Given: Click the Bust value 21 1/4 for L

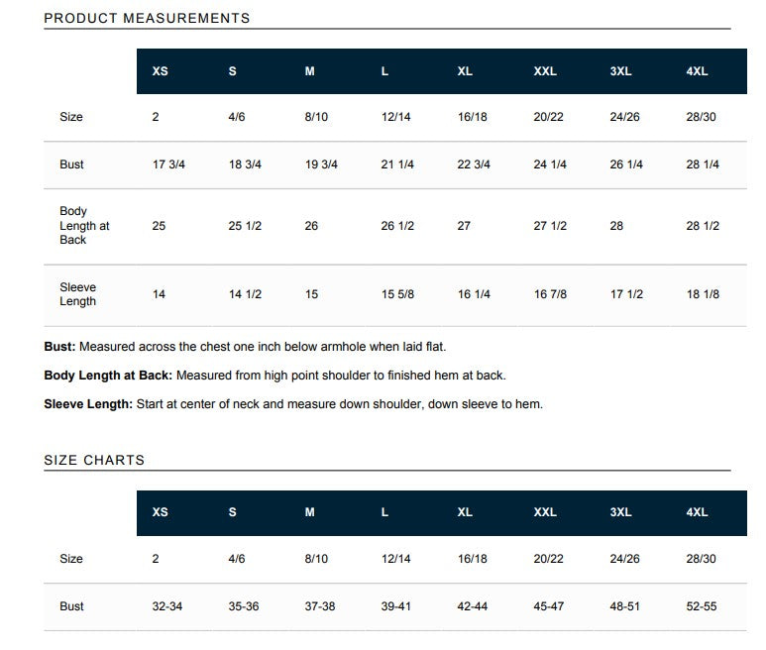Looking at the screenshot, I should point(397,164).
